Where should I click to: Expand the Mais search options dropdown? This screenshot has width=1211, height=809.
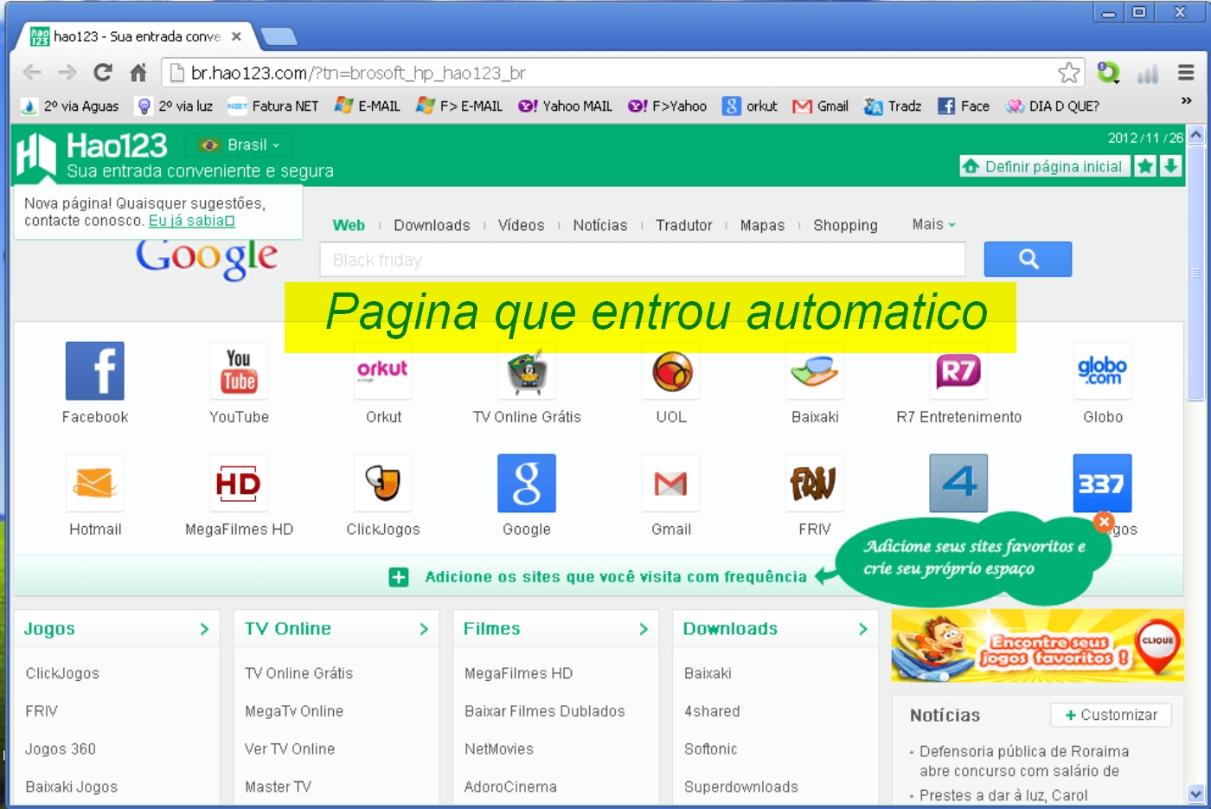tap(934, 225)
